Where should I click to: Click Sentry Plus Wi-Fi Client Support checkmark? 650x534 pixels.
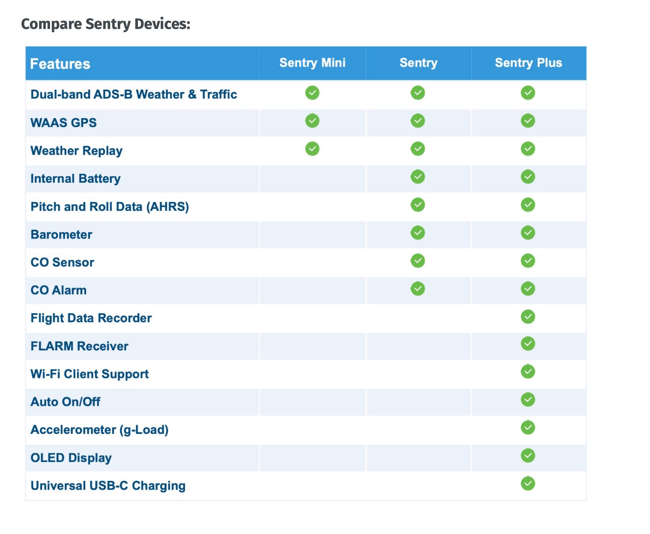[x=528, y=372]
